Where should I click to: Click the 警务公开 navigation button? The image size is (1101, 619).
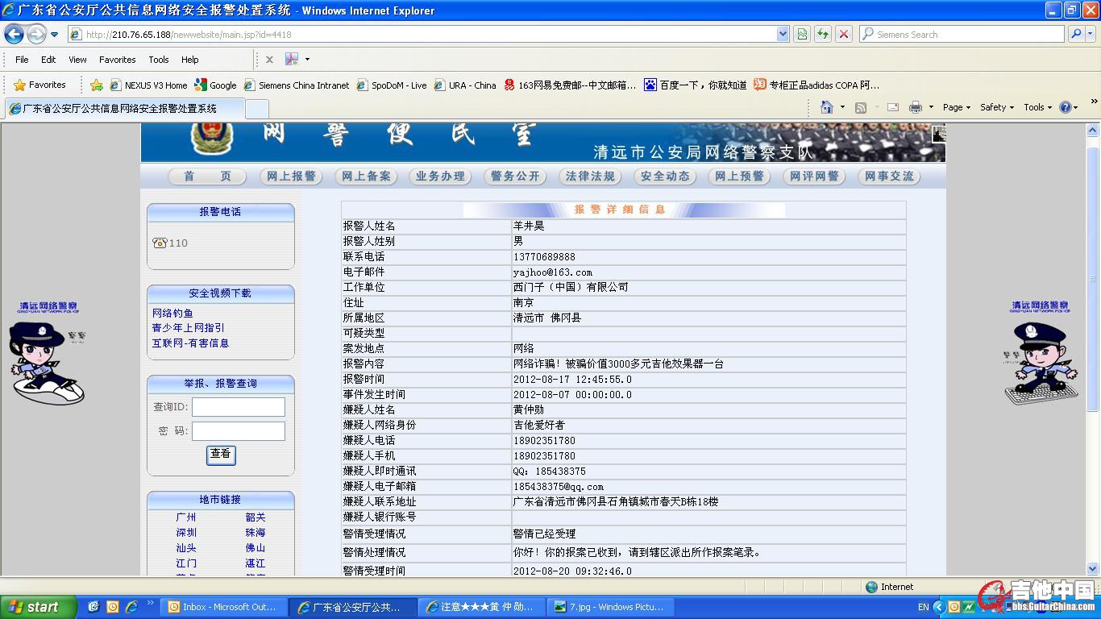tap(515, 176)
